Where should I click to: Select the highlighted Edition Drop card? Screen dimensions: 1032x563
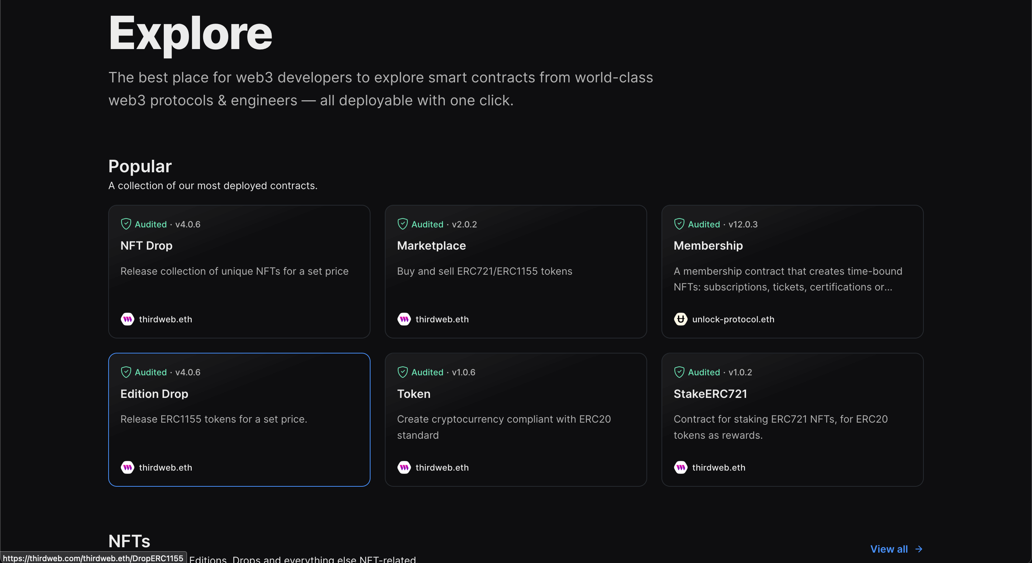pyautogui.click(x=239, y=419)
